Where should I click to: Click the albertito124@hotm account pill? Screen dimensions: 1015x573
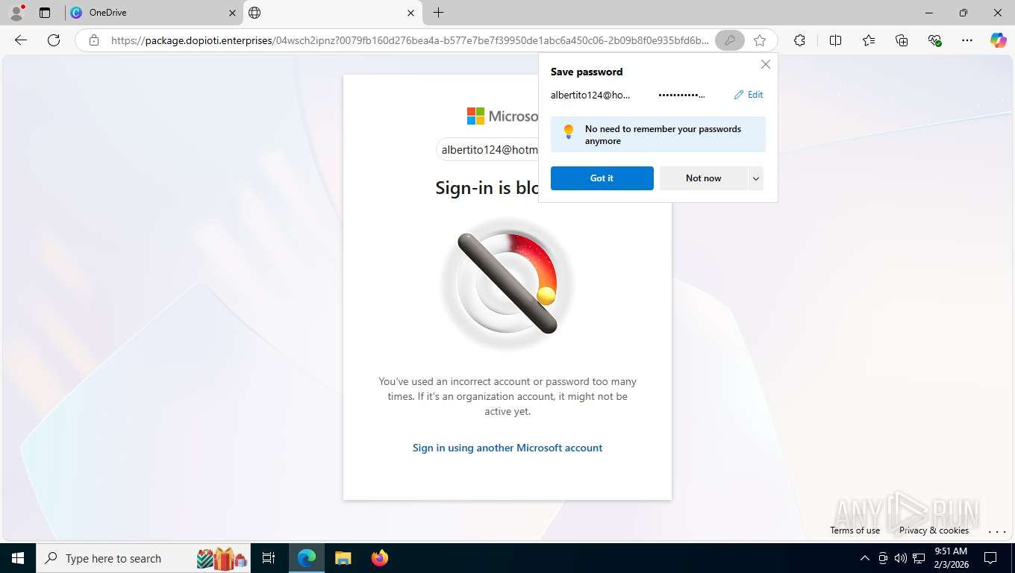(x=488, y=149)
